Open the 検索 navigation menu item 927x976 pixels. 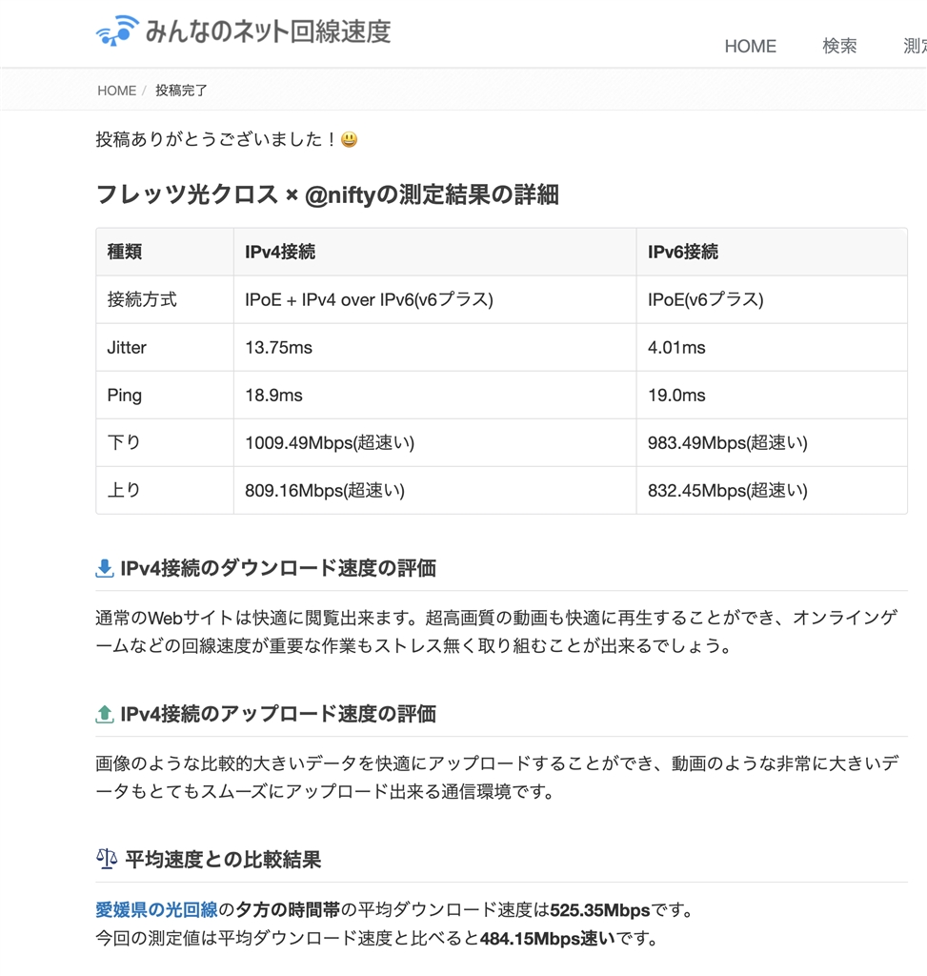(x=839, y=46)
